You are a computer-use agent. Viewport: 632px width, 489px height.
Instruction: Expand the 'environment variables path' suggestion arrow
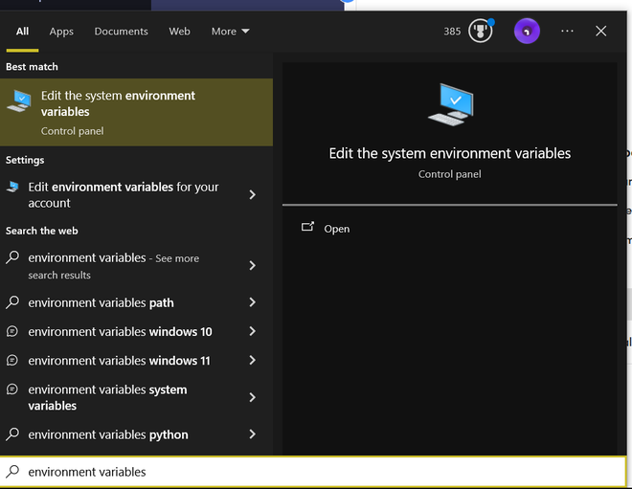pyautogui.click(x=253, y=302)
